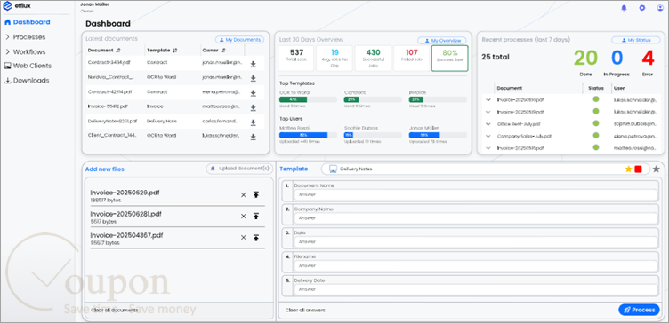Open settings with the gear icon
The width and height of the screenshot is (669, 323).
pyautogui.click(x=641, y=8)
